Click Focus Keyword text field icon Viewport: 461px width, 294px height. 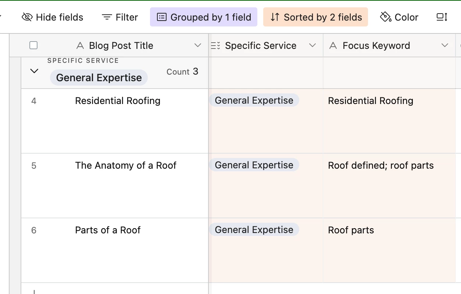tap(333, 46)
